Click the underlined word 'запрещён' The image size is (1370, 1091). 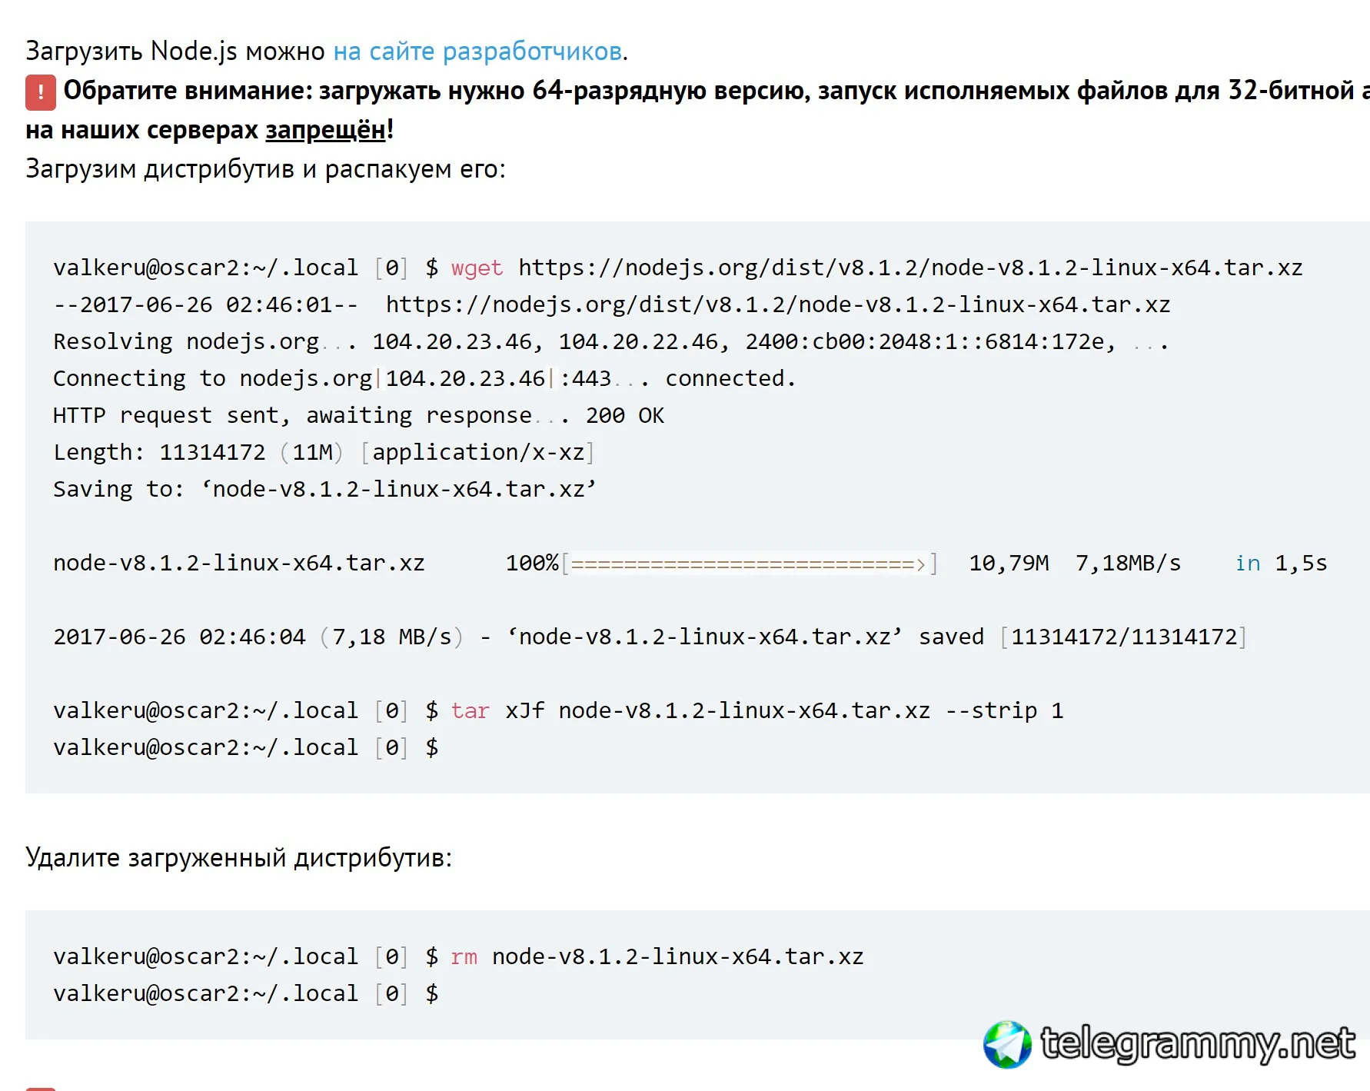tap(326, 130)
